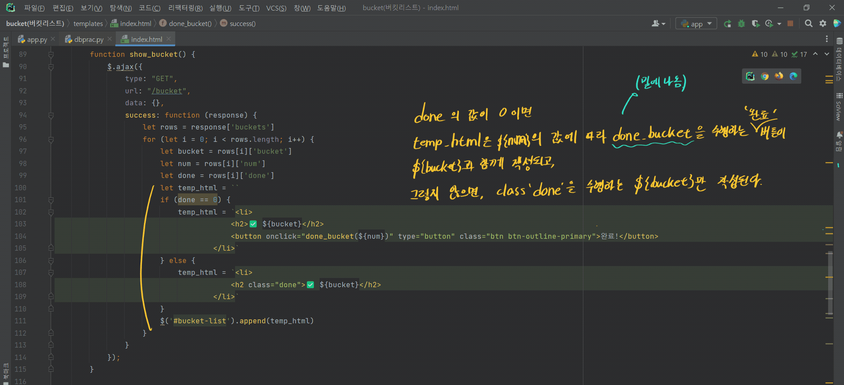Open the Project tool window on the left
This screenshot has width=844, height=385.
click(x=6, y=53)
